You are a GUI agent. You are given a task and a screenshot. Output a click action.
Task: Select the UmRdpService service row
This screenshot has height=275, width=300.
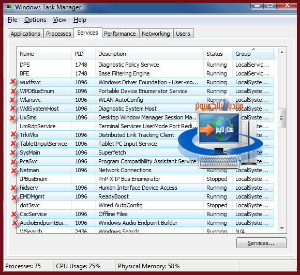click(145, 126)
